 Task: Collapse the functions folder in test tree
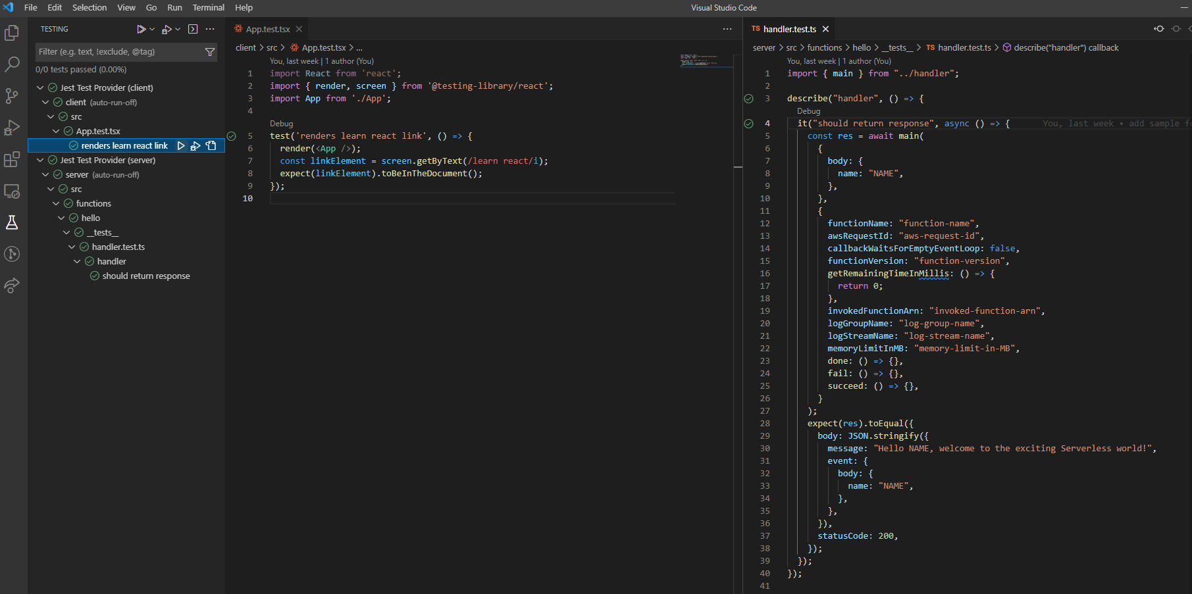(x=56, y=204)
